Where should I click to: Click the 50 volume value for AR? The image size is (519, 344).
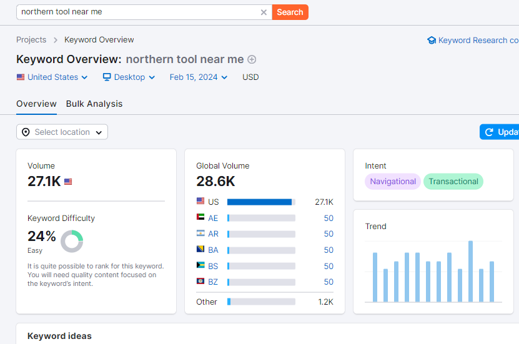click(x=329, y=234)
